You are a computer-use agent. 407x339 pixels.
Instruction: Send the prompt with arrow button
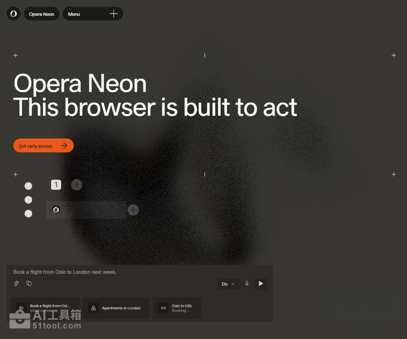(x=260, y=284)
